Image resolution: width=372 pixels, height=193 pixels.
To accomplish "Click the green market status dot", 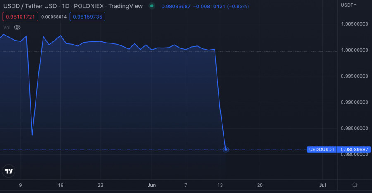I will pyautogui.click(x=152, y=6).
